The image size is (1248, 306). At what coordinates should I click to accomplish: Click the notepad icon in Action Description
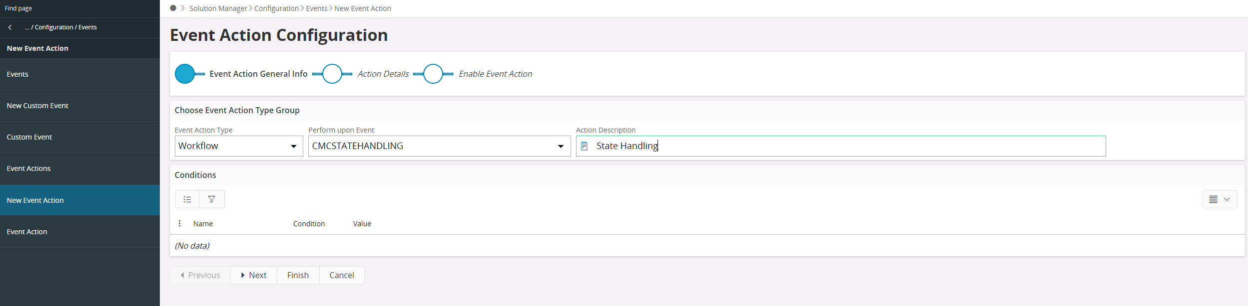[585, 146]
